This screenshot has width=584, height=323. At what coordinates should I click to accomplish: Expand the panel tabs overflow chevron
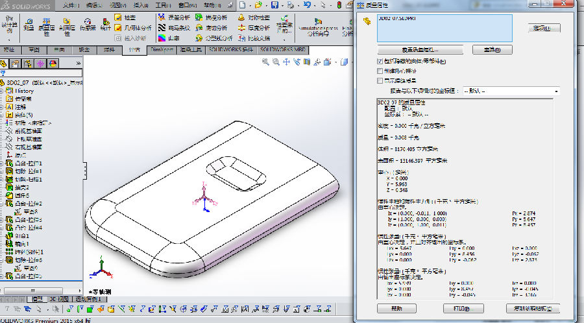[x=79, y=63]
